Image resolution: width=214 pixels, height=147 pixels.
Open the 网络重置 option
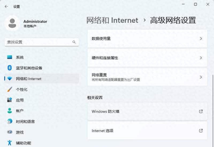tap(147, 77)
